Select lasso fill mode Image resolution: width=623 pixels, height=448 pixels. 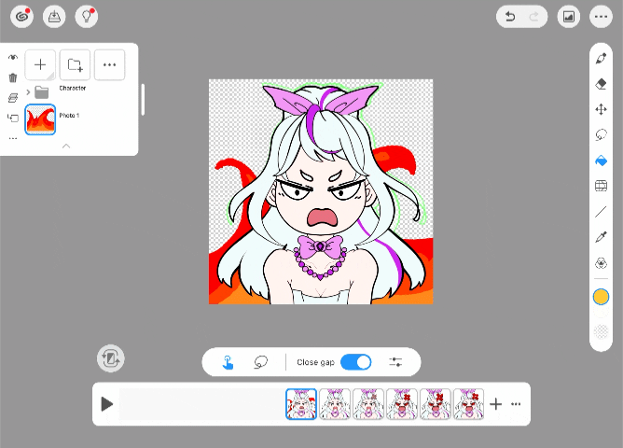pos(260,362)
